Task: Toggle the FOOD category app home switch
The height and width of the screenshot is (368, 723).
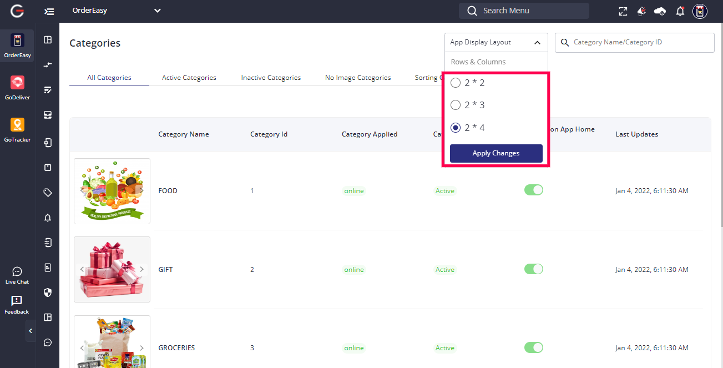Action: coord(533,190)
